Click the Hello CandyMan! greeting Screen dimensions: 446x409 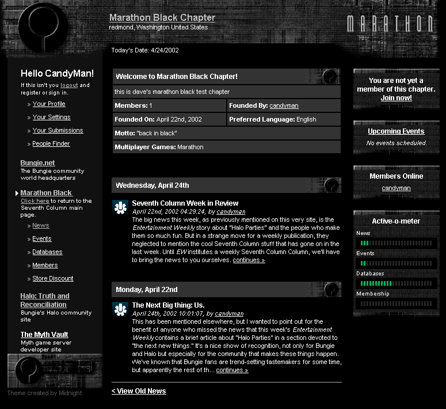point(57,74)
